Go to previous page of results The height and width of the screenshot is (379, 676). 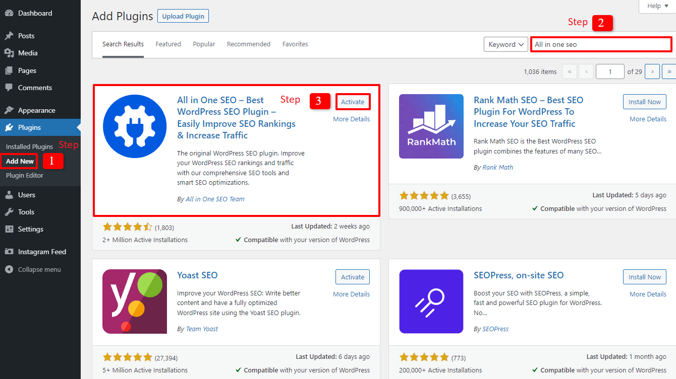pos(586,71)
